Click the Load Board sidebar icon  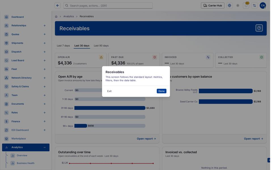pos(7,61)
